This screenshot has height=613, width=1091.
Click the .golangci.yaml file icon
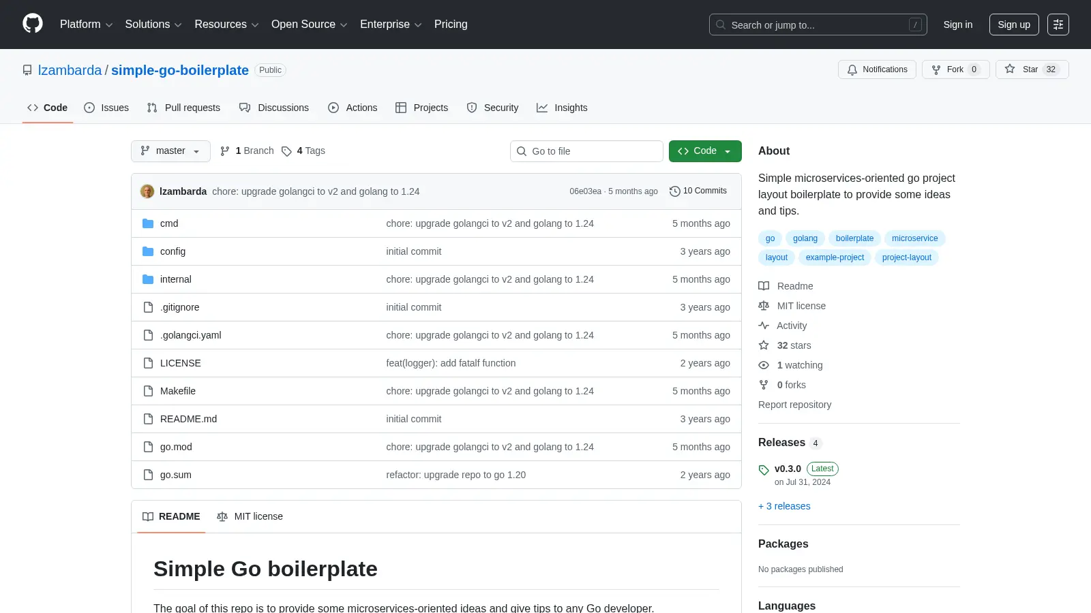tap(148, 335)
